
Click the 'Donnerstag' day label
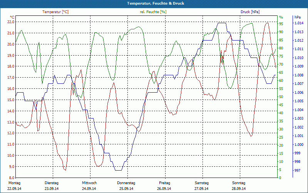coord(126,183)
